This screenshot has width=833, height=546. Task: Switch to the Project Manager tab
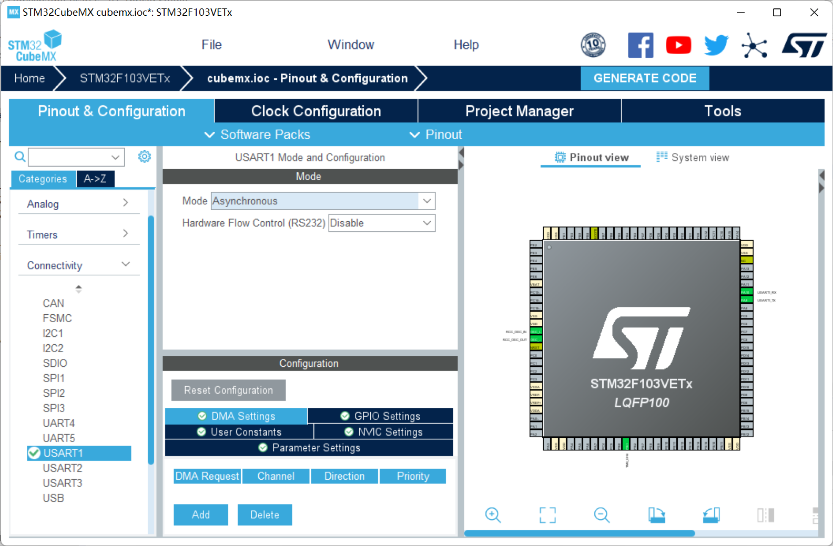click(520, 111)
